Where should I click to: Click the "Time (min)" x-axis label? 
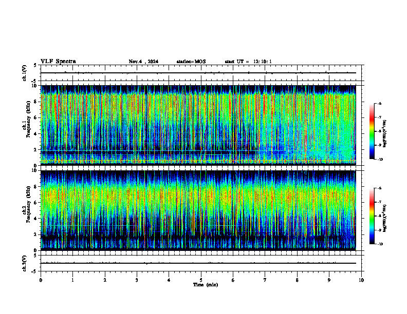(x=206, y=285)
